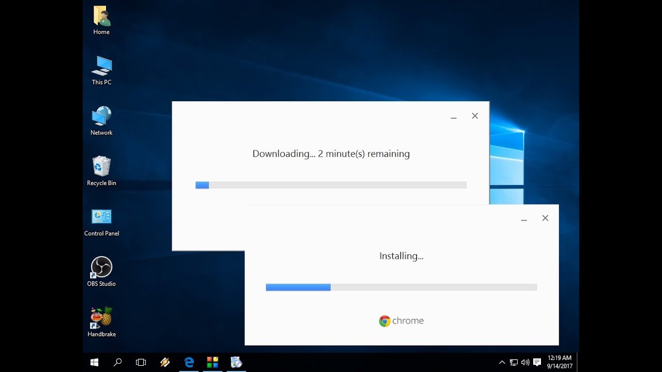Select the Network desktop icon

pos(101,121)
